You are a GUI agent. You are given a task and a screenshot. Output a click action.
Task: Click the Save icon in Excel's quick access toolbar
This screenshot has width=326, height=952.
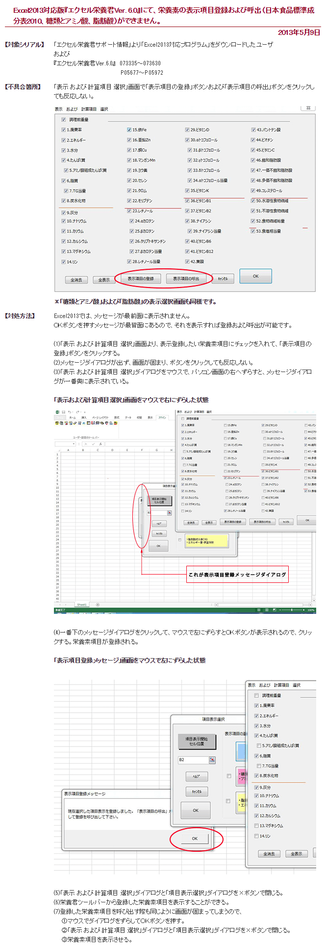pos(63,412)
